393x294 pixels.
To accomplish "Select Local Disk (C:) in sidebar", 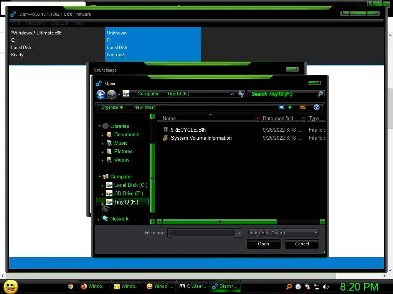I will pos(130,185).
